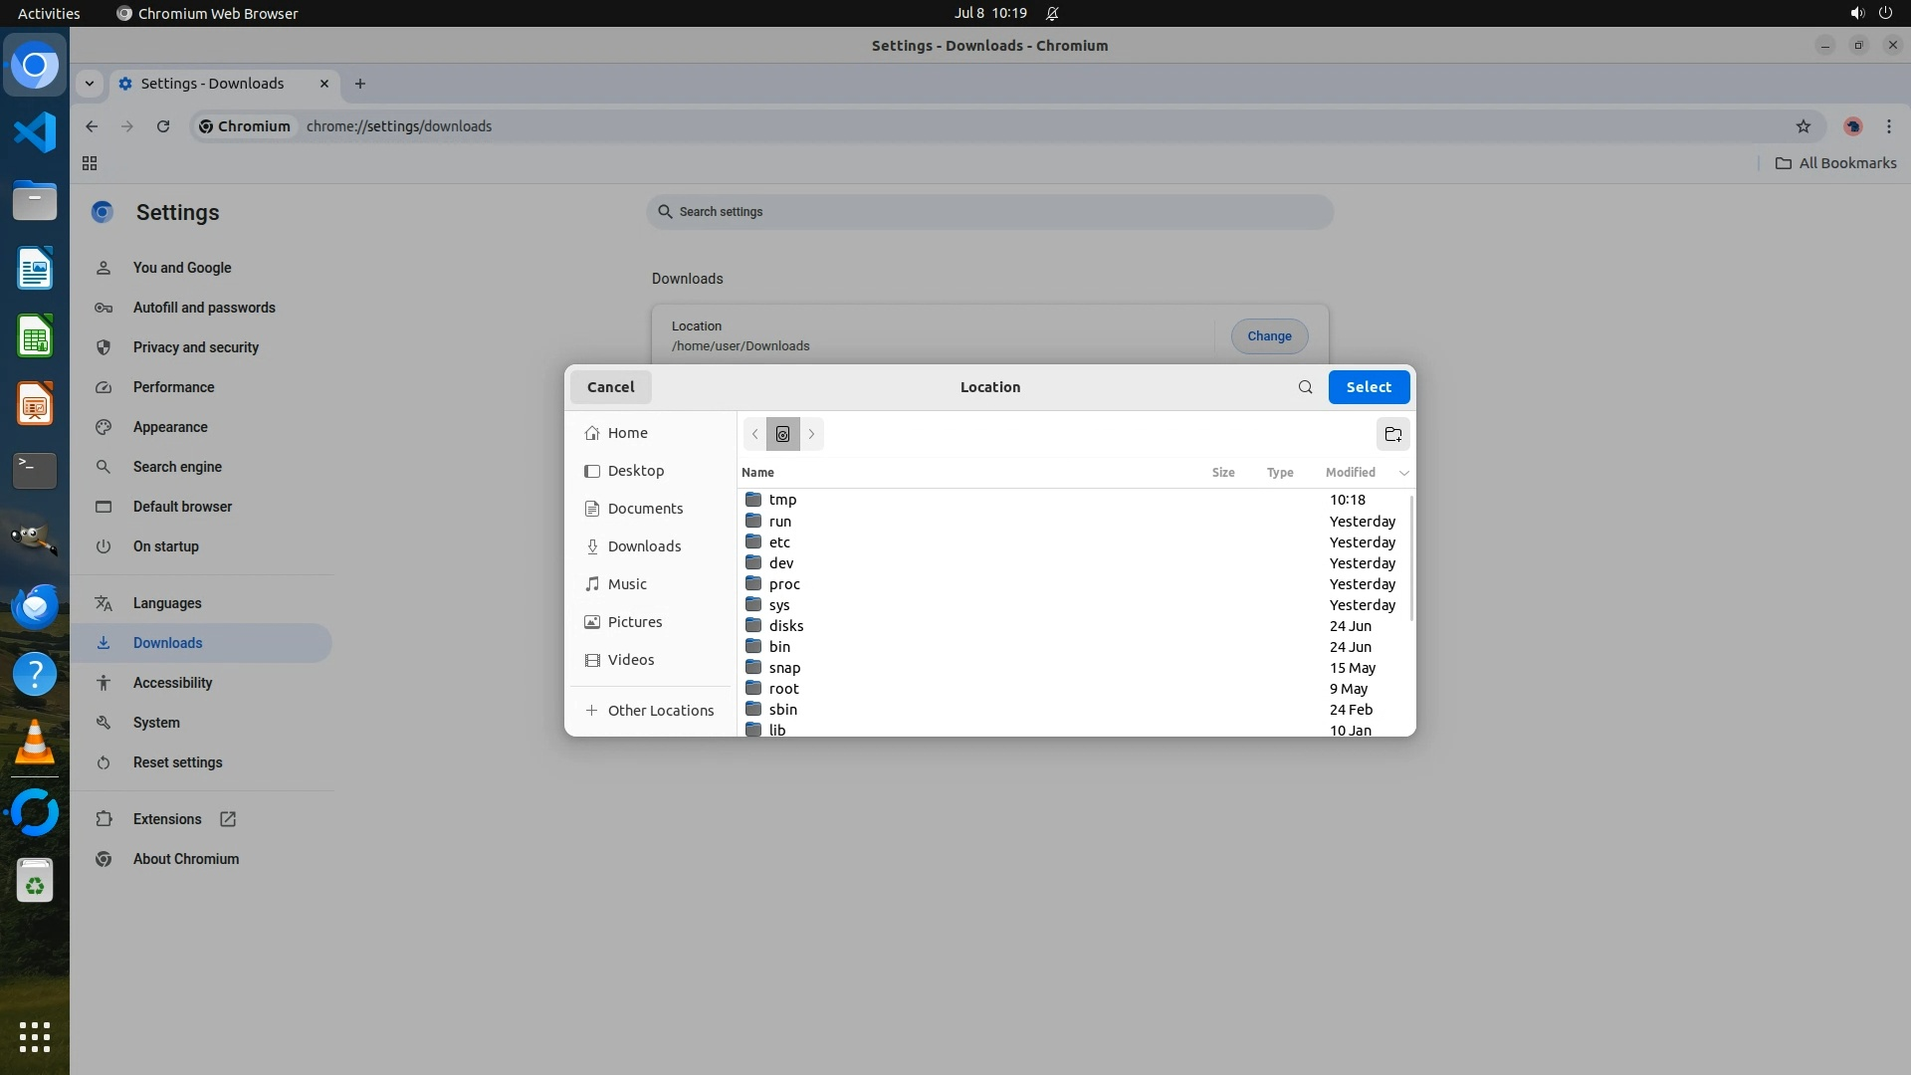
Task: Select the snap folder row
Action: (784, 668)
